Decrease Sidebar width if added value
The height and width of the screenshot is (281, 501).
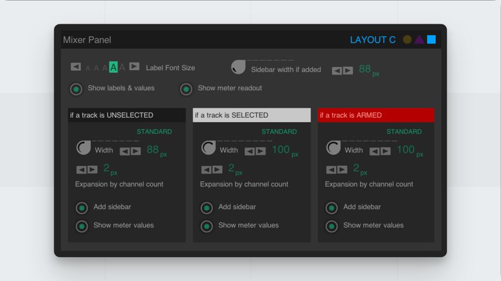click(x=337, y=71)
